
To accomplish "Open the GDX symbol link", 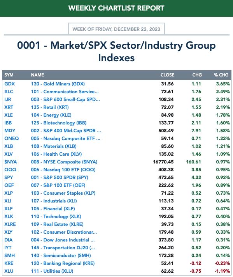I will click(9, 84).
